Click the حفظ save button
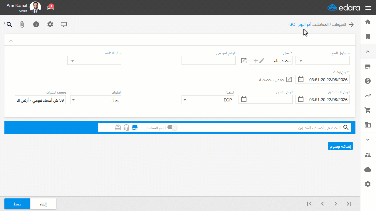The height and width of the screenshot is (211, 376). [x=17, y=204]
